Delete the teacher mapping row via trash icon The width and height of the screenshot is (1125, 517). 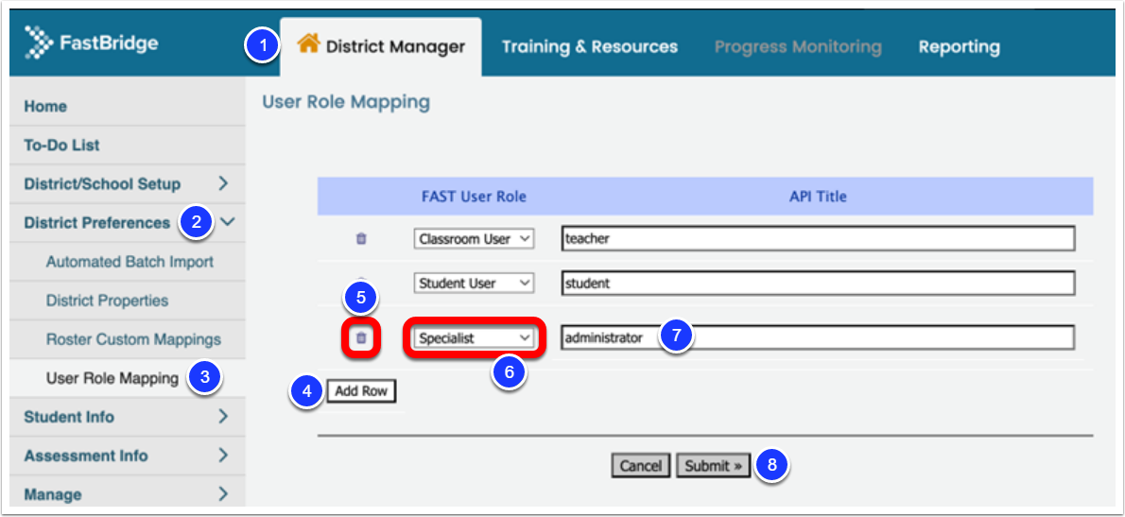click(361, 239)
